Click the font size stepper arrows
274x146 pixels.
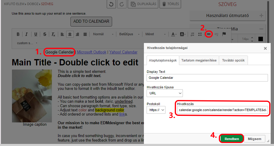[x=252, y=39]
